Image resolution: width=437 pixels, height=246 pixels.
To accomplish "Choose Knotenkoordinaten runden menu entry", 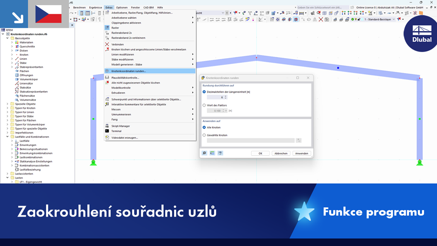I will pyautogui.click(x=150, y=71).
